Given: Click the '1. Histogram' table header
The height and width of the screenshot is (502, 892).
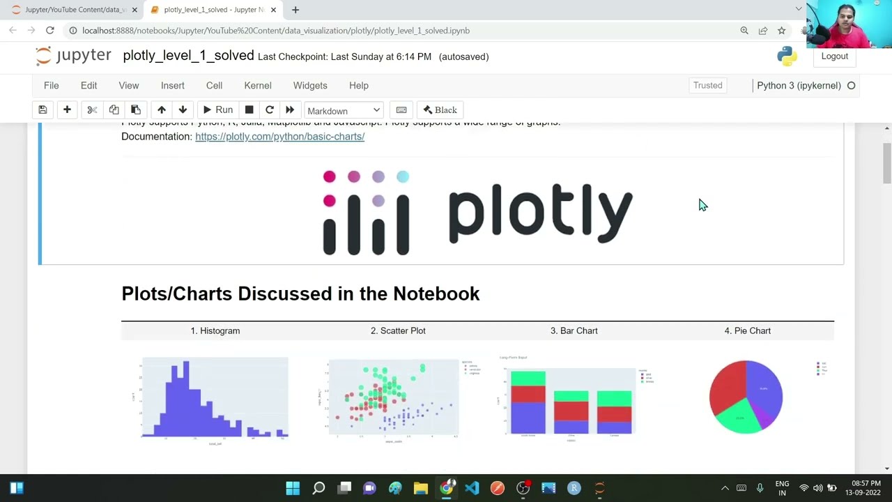Looking at the screenshot, I should point(215,330).
